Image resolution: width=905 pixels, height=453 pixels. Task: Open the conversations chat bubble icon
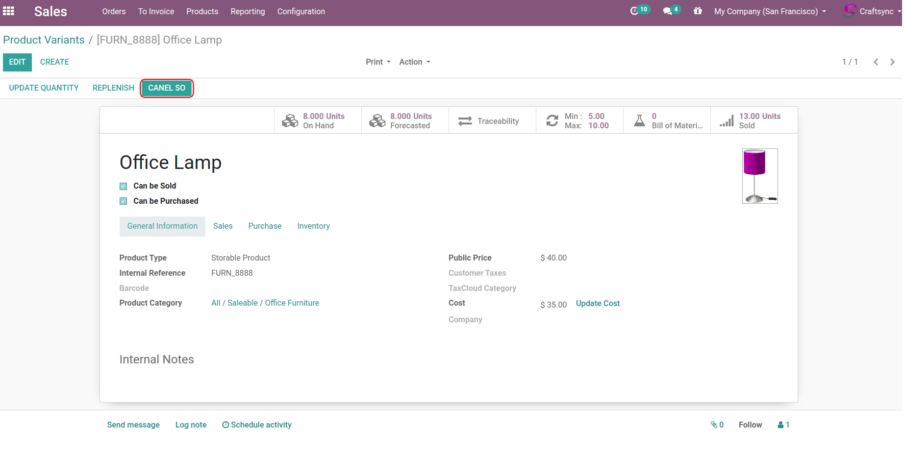coord(667,11)
